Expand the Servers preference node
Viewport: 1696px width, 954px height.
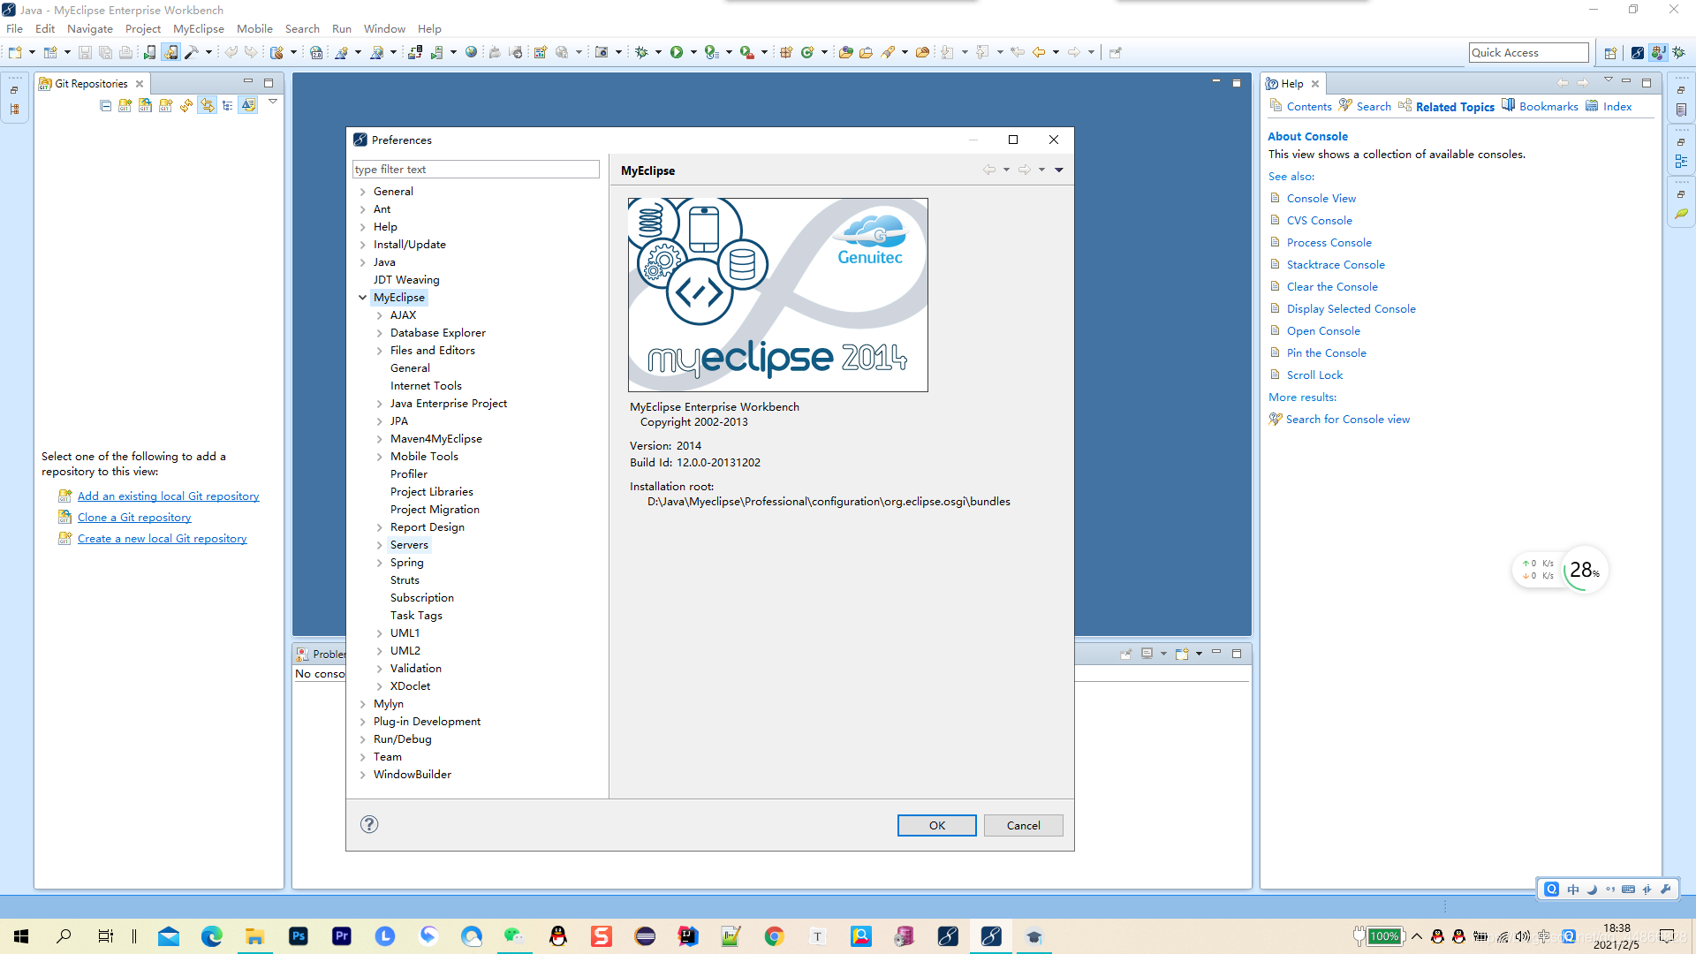380,545
